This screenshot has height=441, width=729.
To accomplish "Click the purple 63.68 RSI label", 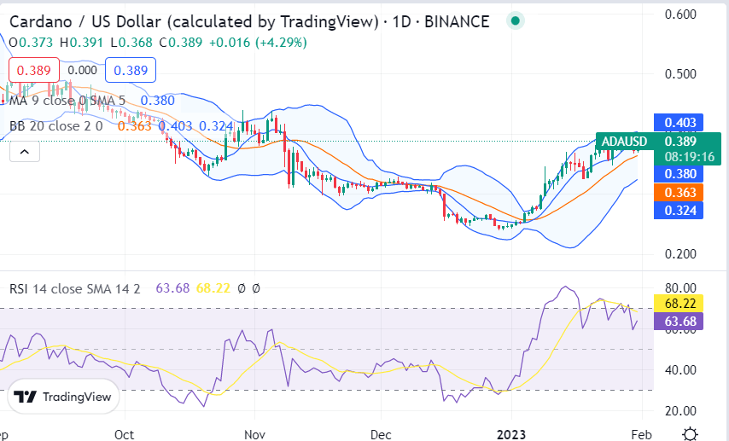I will (679, 321).
